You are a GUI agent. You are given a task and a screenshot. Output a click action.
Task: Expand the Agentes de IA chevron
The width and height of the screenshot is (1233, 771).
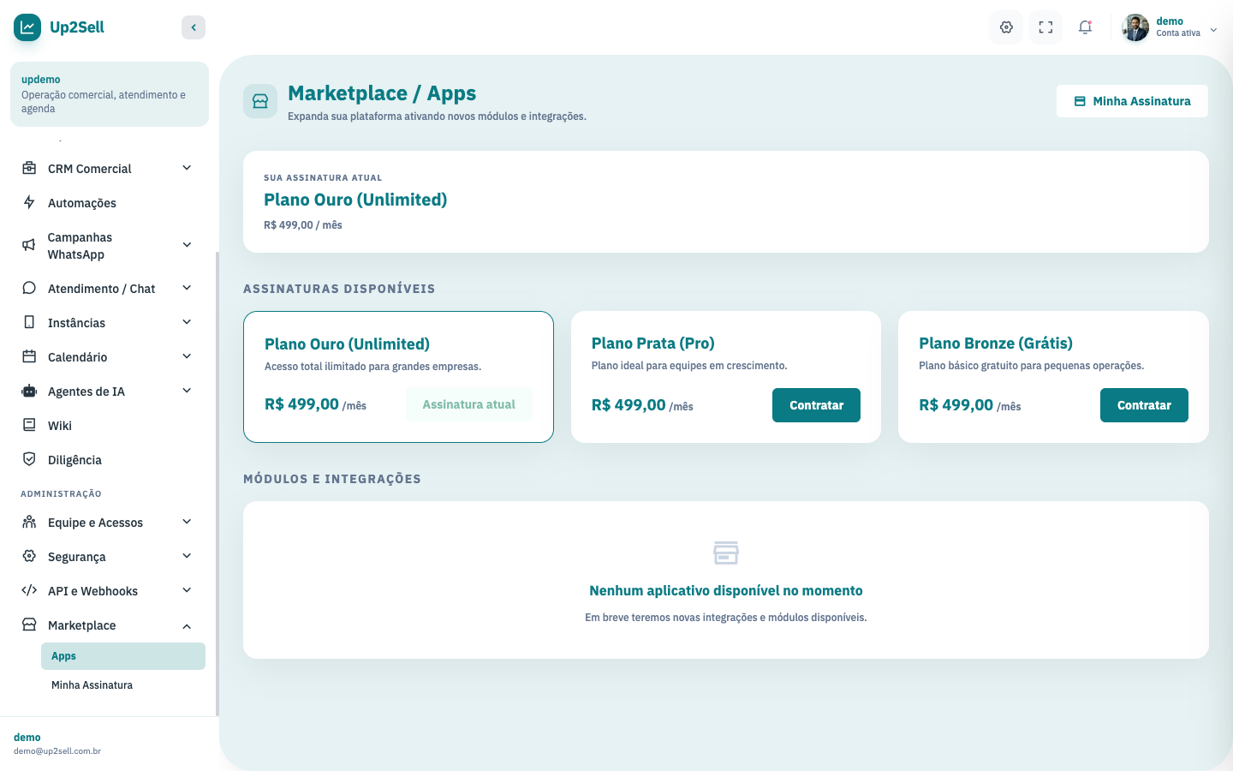pyautogui.click(x=187, y=391)
